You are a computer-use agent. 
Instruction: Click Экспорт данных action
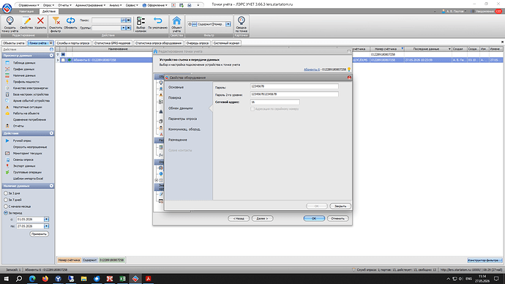point(24,166)
